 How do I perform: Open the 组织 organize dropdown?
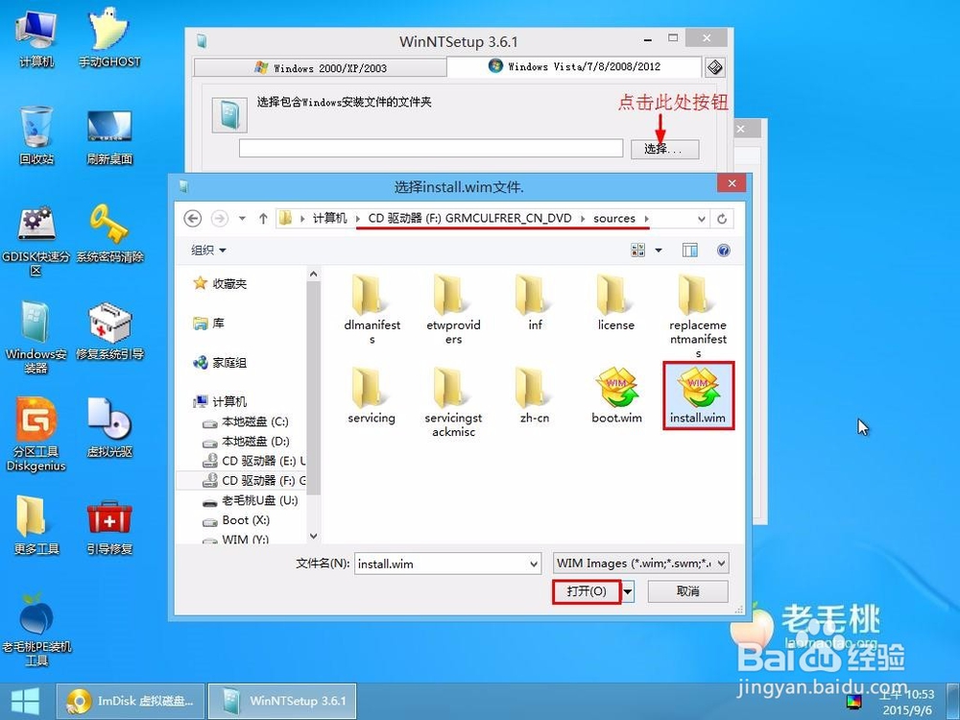pyautogui.click(x=208, y=250)
